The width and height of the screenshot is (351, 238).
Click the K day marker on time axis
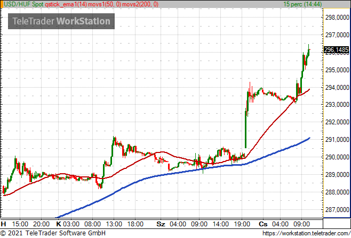click(x=59, y=224)
